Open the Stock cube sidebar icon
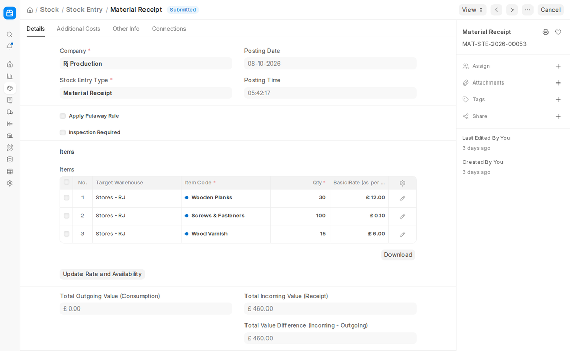This screenshot has width=574, height=351. [x=10, y=88]
